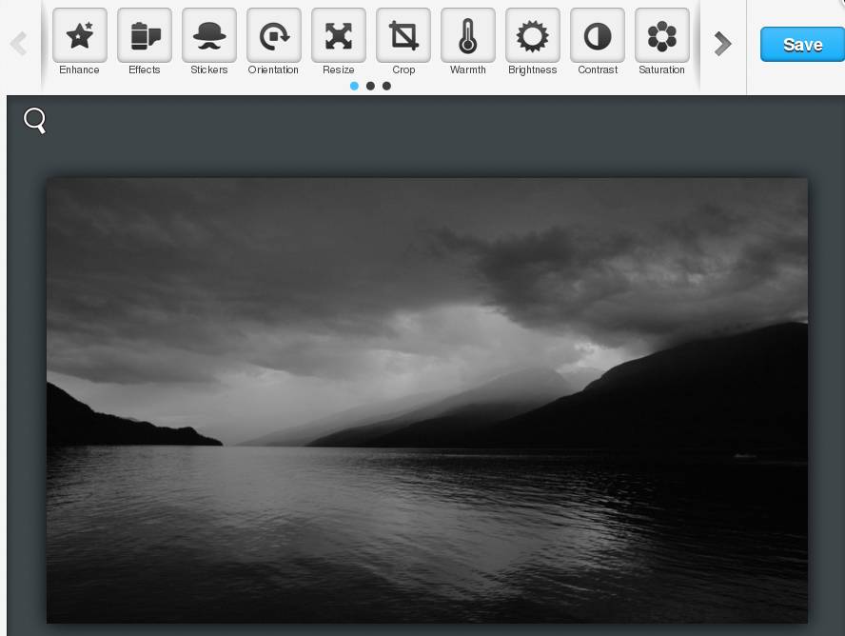Click the magnifying glass zoom icon

(x=35, y=121)
